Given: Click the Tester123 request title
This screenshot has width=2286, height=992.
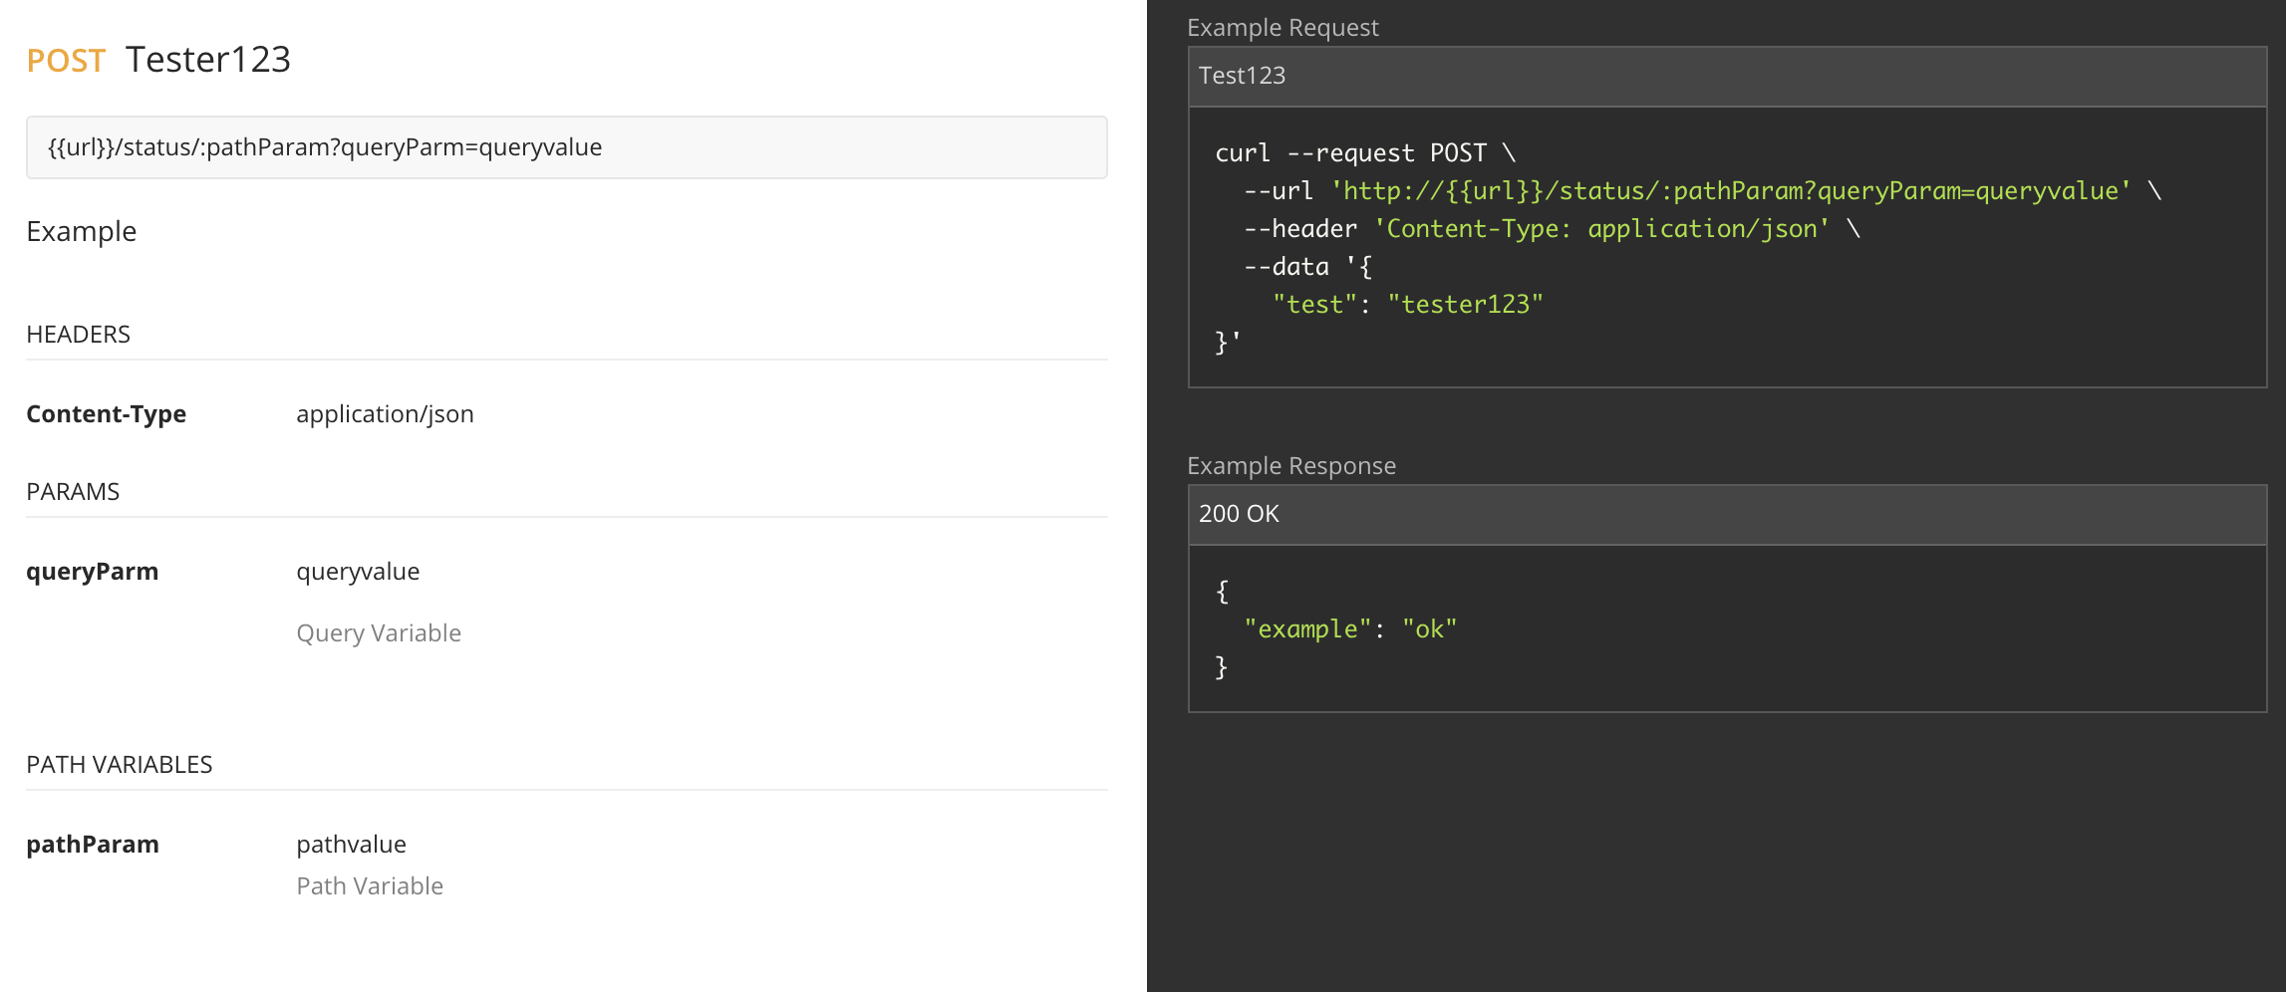Looking at the screenshot, I should [x=208, y=60].
